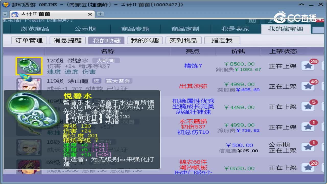The image size is (327, 184).
Task: Open the 我是卖家 tab
Action: click(235, 29)
